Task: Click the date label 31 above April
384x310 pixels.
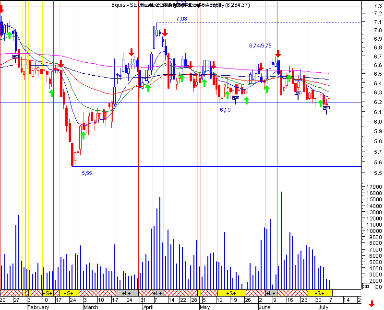Action: pyautogui.click(x=143, y=300)
